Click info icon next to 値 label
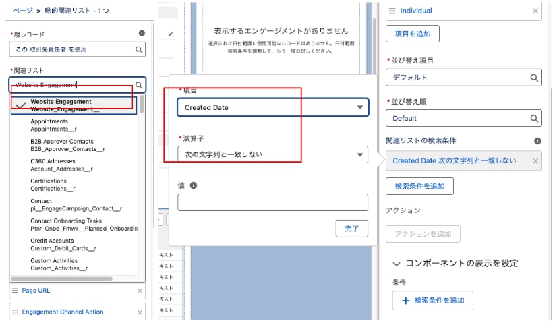 point(194,185)
